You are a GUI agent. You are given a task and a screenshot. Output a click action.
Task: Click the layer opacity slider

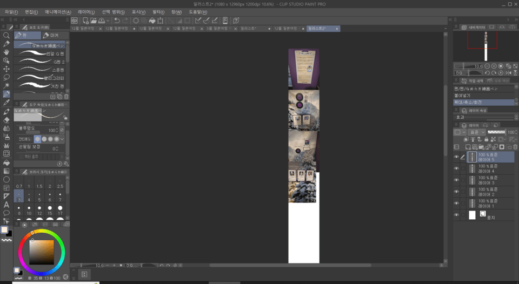(496, 132)
